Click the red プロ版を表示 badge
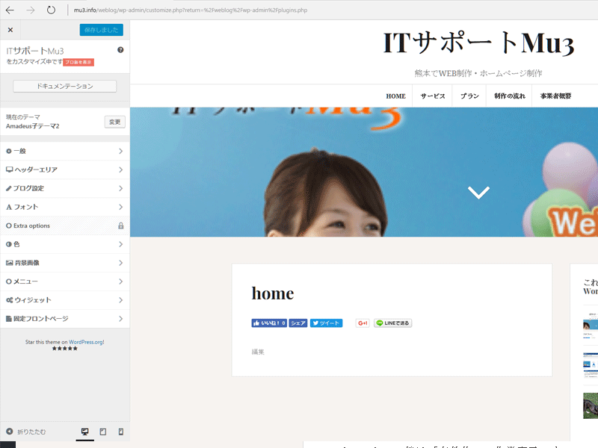Viewport: 598px width, 448px height. [x=78, y=62]
